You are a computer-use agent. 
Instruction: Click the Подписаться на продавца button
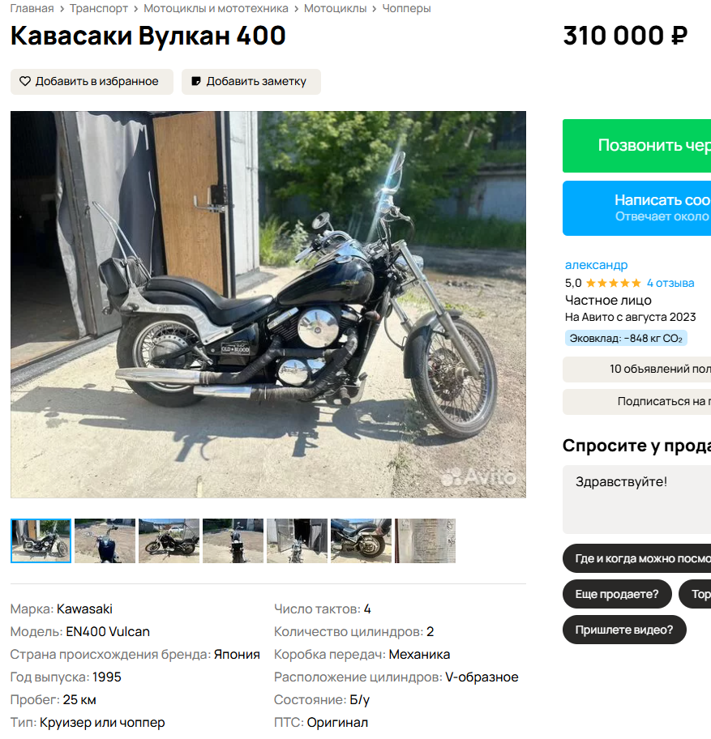pos(636,402)
